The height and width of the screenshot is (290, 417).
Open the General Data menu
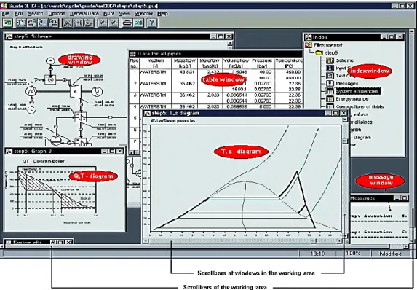point(84,14)
